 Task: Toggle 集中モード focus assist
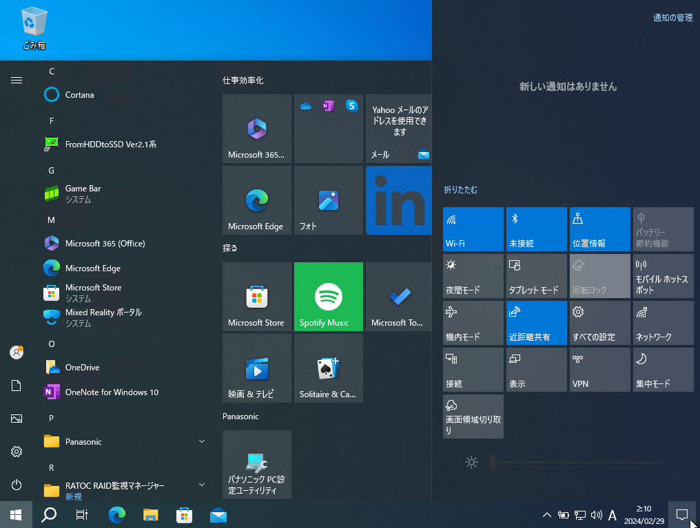[663, 370]
